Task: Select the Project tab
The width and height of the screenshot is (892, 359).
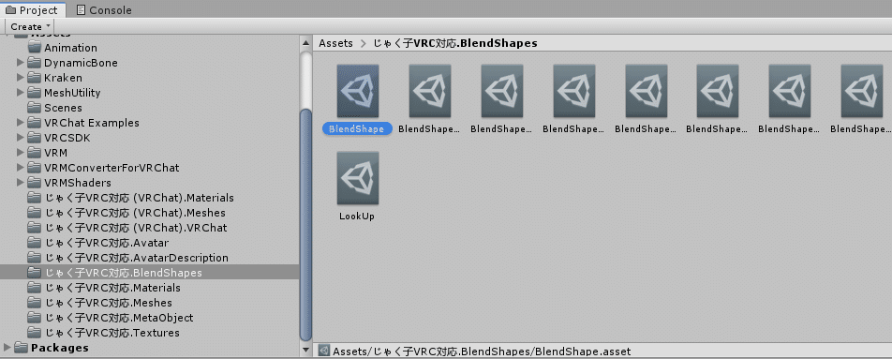Action: point(32,9)
